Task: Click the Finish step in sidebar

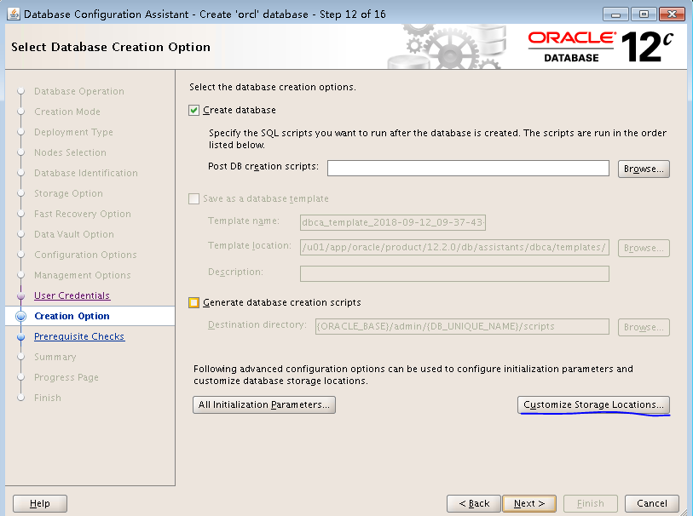Action: pos(48,398)
